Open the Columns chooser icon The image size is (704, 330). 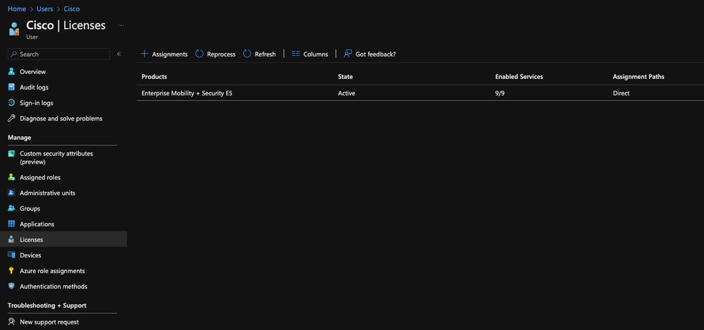296,54
